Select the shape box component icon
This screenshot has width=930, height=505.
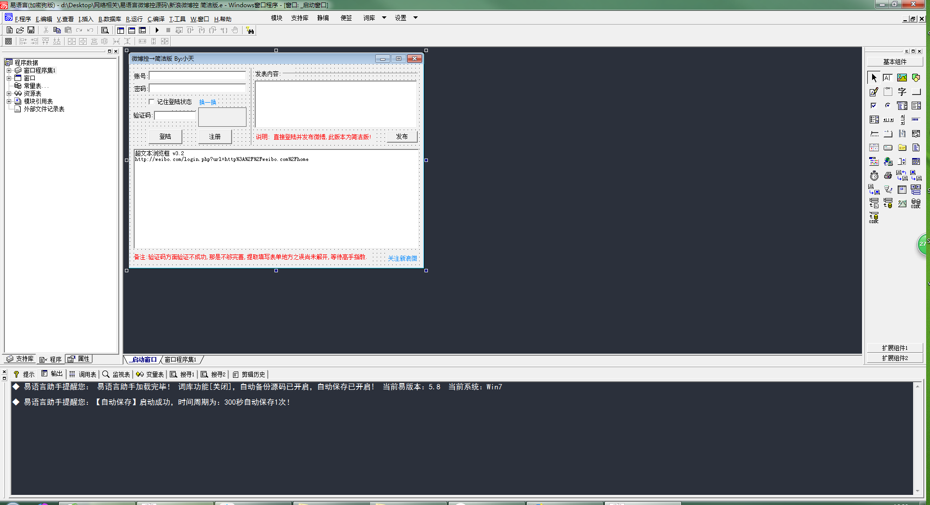pyautogui.click(x=916, y=78)
